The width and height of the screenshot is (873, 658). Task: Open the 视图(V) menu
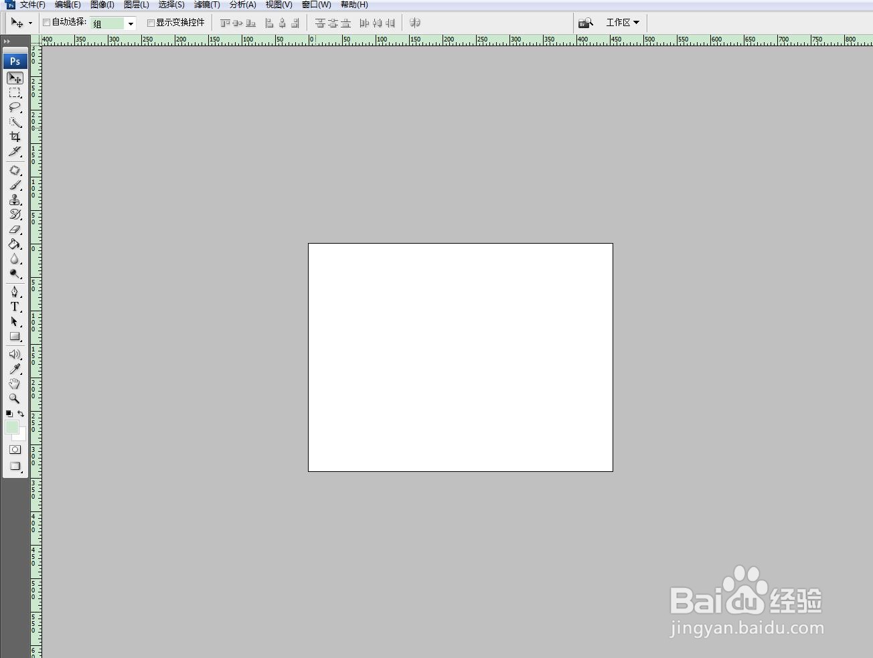coord(279,5)
